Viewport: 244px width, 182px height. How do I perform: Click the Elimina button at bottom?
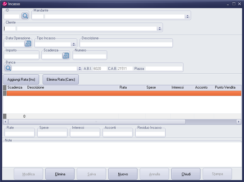60,174
